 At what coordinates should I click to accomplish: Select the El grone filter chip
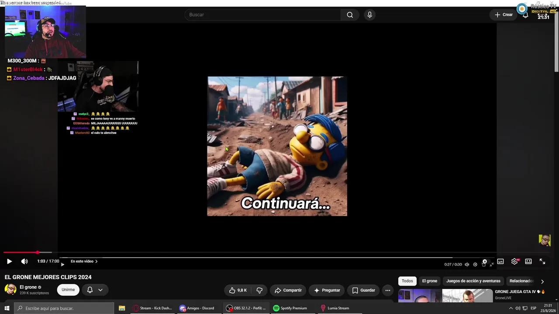click(x=430, y=281)
